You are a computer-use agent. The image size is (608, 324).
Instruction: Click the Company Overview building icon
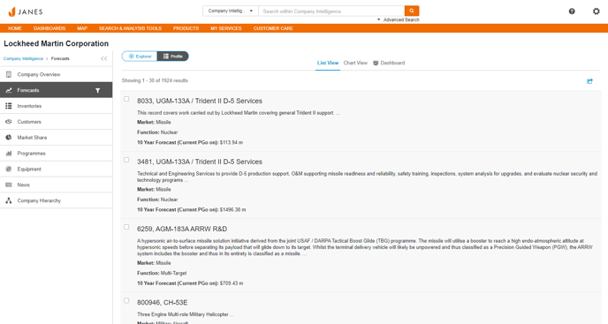9,74
